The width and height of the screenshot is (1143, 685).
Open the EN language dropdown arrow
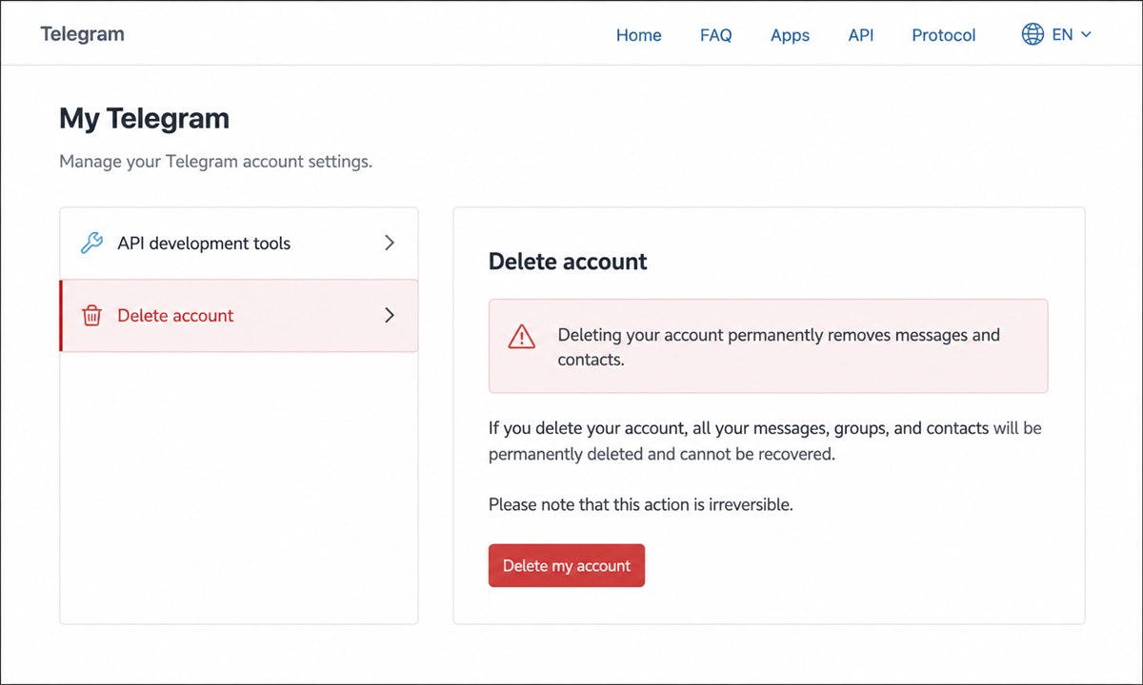1086,34
